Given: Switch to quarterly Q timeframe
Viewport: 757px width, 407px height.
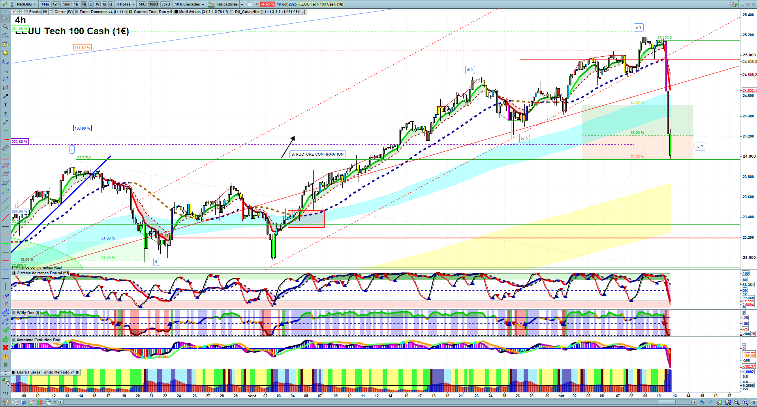Looking at the screenshot, I should pos(111,4).
